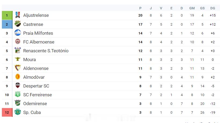Image resolution: width=220 pixels, height=123 pixels.
Task: Click the Odemirense green crest icon
Action: pos(18,103)
